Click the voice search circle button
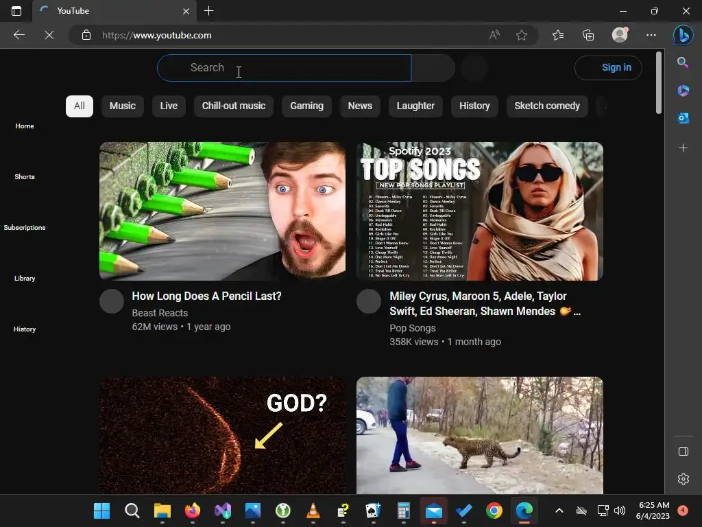Screen dimensions: 702x527 coord(474,68)
